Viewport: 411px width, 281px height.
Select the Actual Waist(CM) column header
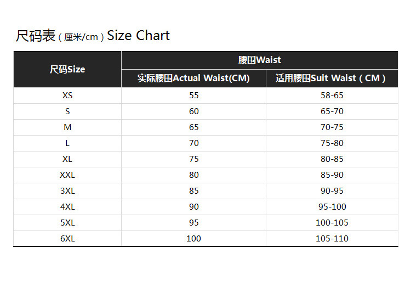click(193, 78)
